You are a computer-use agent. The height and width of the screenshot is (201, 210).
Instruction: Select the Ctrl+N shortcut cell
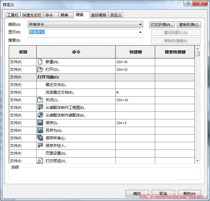click(135, 62)
